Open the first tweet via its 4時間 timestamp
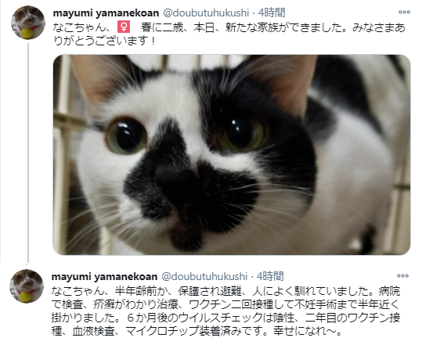Image resolution: width=422 pixels, height=345 pixels. (x=272, y=13)
